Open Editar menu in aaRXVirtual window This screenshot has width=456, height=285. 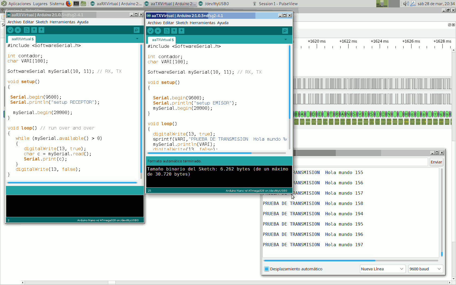pos(28,22)
